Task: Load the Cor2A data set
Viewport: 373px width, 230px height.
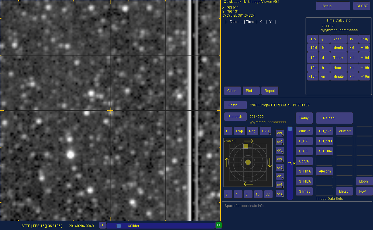Action: coord(304,161)
